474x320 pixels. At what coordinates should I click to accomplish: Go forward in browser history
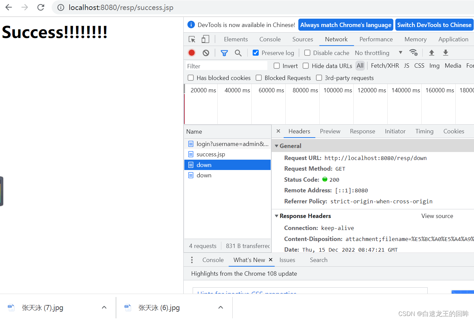tap(25, 7)
